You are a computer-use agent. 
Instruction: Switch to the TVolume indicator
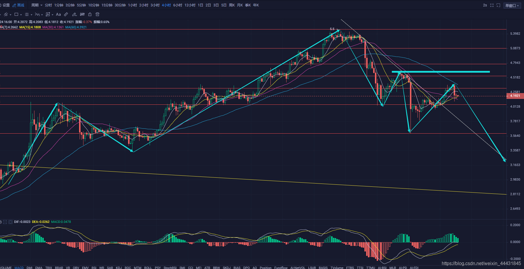tap(337, 268)
